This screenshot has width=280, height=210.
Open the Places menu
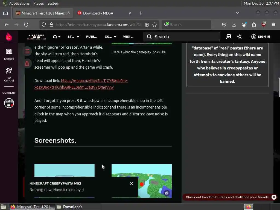click(x=39, y=3)
